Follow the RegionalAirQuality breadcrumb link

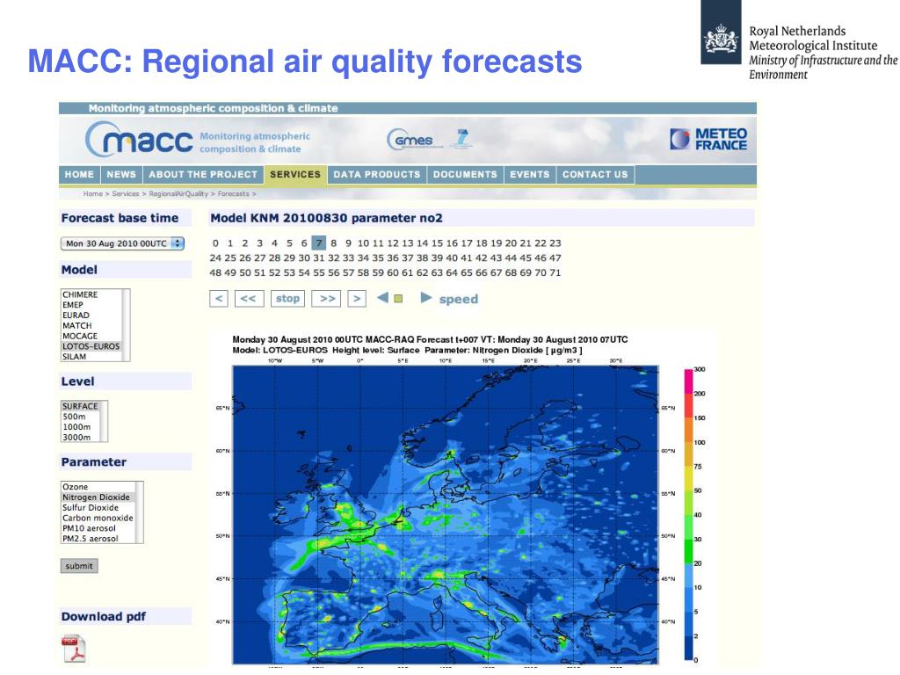tap(178, 194)
